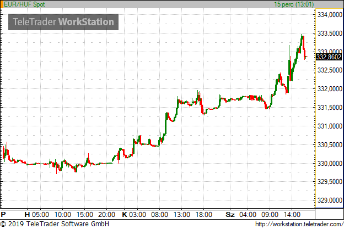Click the 329,0000 price axis label
This screenshot has height=229, width=344.
pyautogui.click(x=330, y=200)
